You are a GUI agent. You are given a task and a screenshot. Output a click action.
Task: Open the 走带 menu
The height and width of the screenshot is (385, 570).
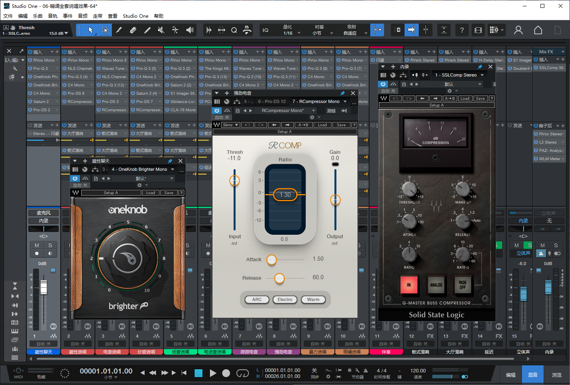[x=98, y=16]
